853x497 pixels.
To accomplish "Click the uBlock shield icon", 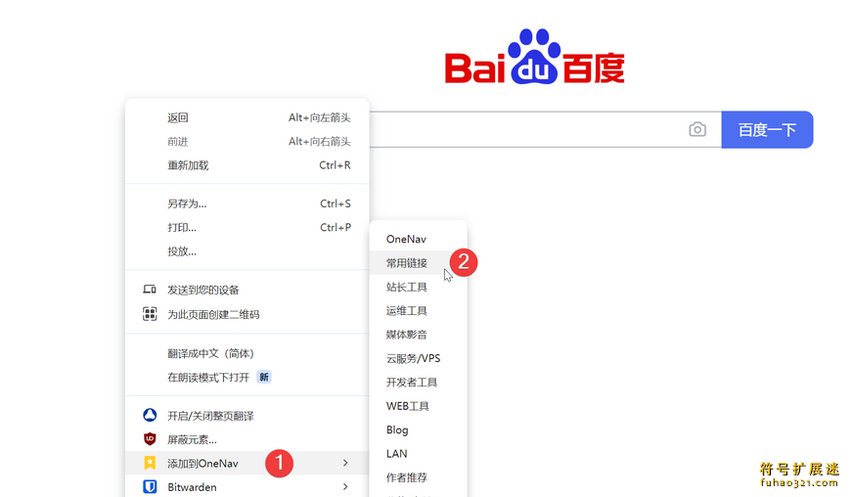I will pyautogui.click(x=150, y=438).
